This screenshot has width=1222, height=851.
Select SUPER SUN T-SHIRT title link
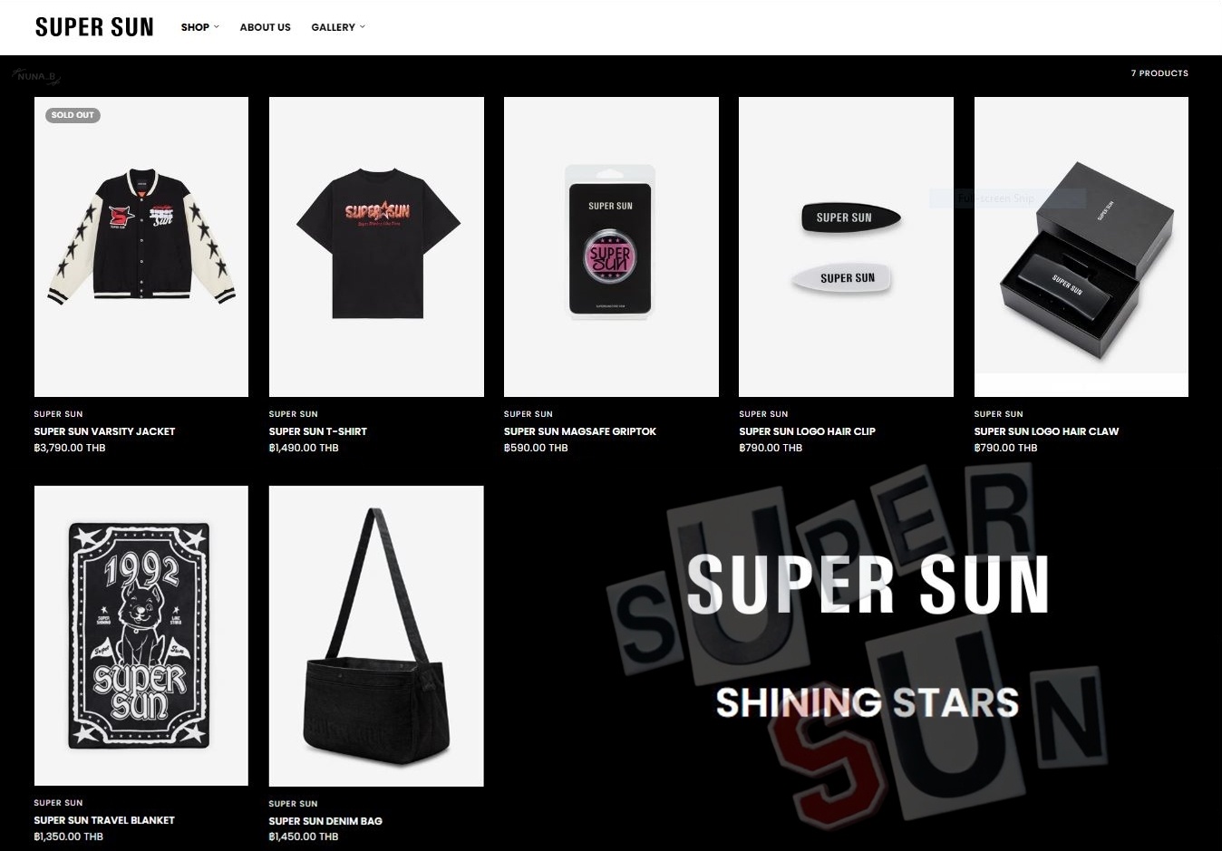[x=318, y=431]
